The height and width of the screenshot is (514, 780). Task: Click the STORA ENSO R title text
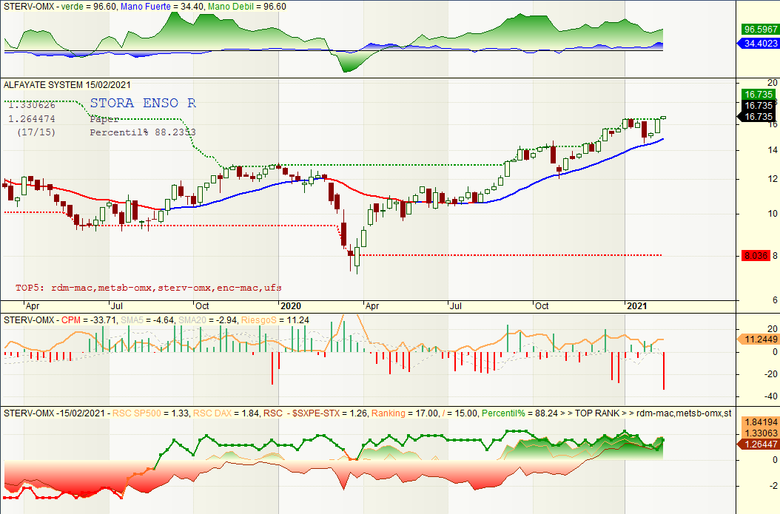coord(143,104)
